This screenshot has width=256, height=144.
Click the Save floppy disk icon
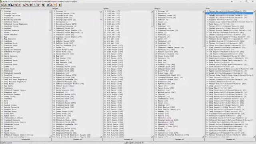[12, 5]
